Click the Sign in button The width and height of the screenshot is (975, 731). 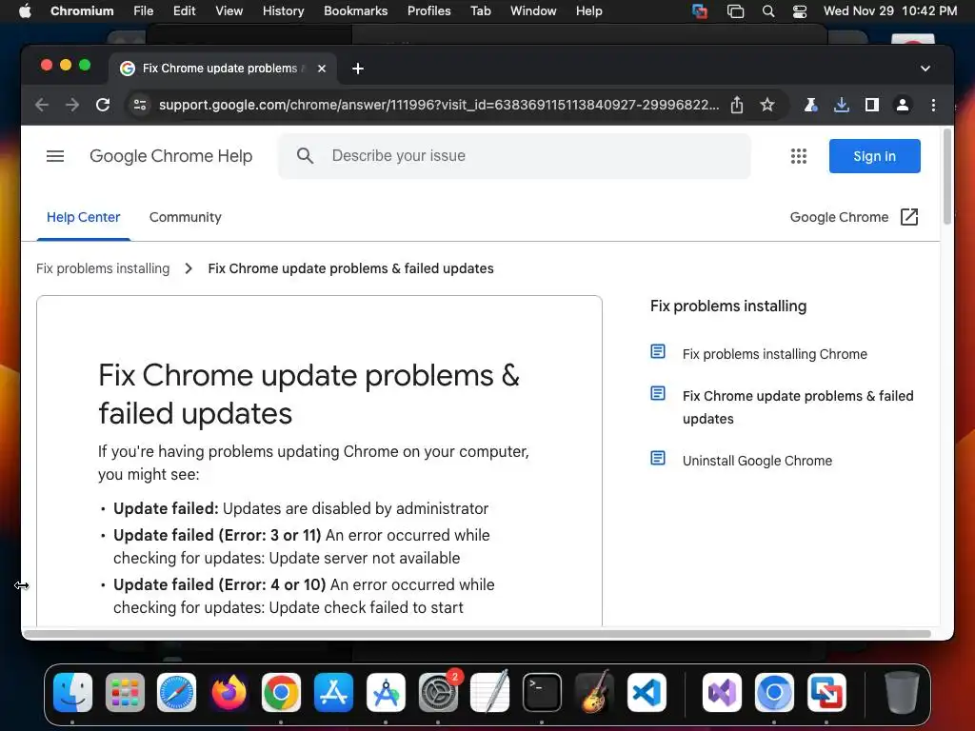(x=874, y=156)
